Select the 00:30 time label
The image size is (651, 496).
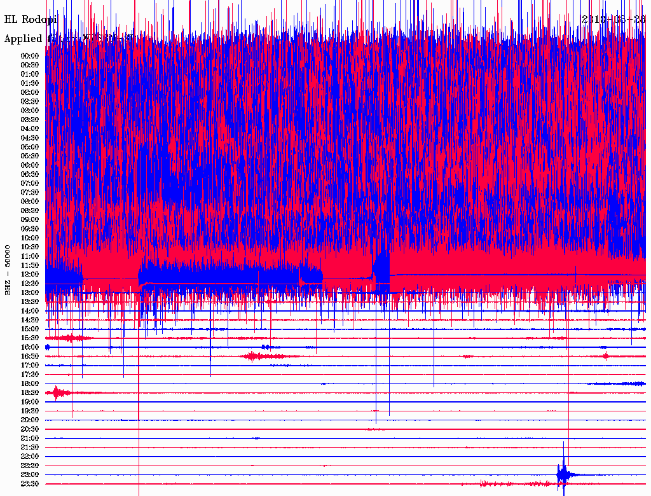coord(30,65)
